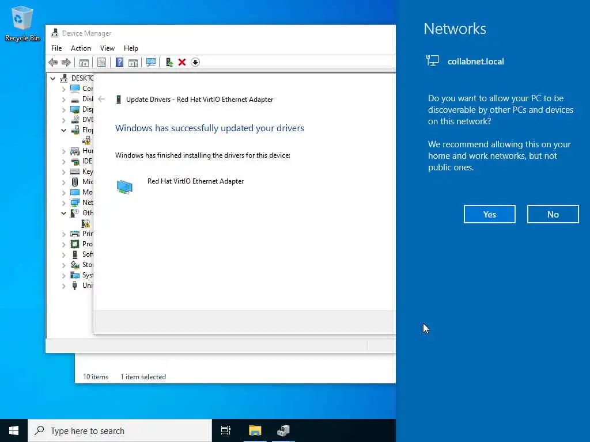Viewport: 590px width, 442px height.
Task: Click the Red Hat VirtIO Ethernet Adapter icon
Action: tap(124, 187)
